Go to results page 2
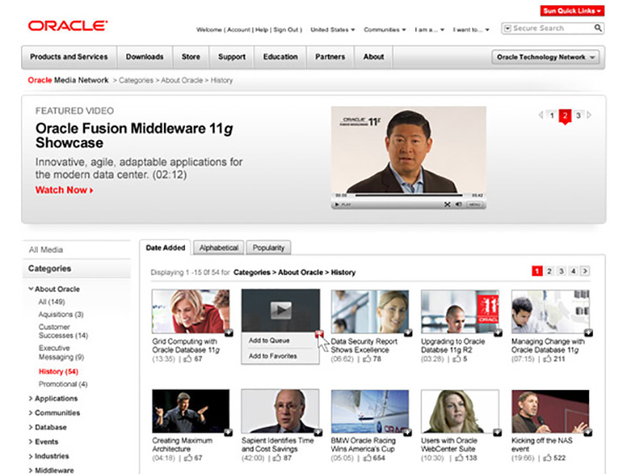This screenshot has height=474, width=631. 549,271
